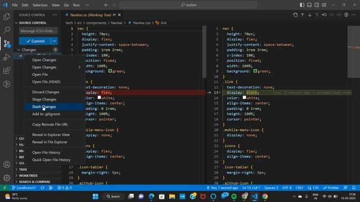Click the GitLens compare previous revision icon
Viewport: 360px width, 202px height.
[x=325, y=15]
